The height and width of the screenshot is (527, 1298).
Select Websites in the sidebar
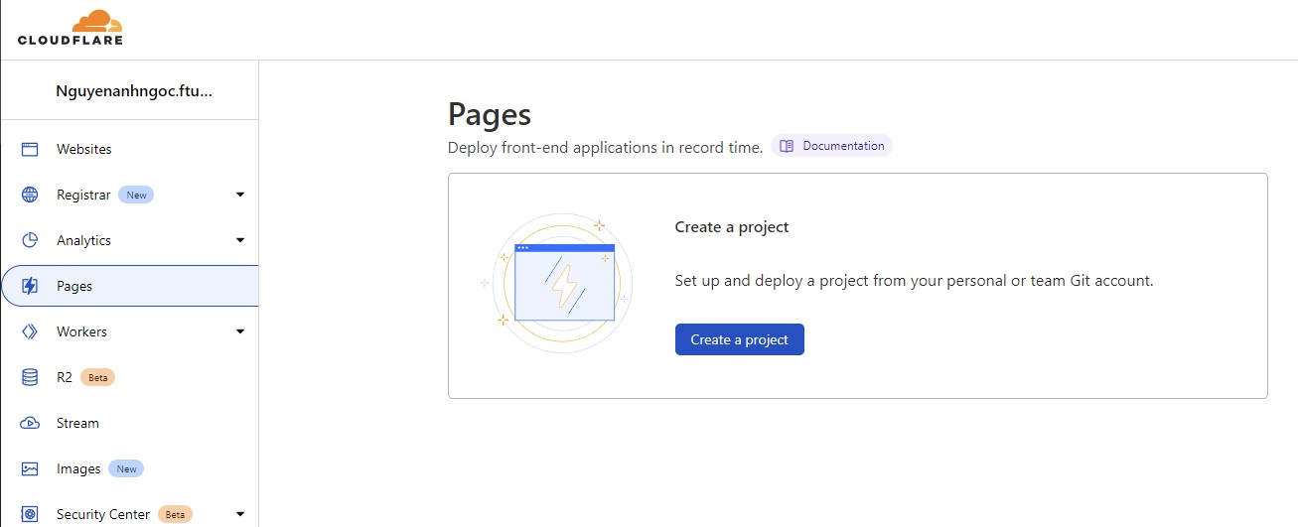[x=83, y=149]
